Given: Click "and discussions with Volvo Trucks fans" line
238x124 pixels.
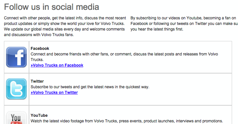Looking at the screenshot, I should (x=39, y=35).
